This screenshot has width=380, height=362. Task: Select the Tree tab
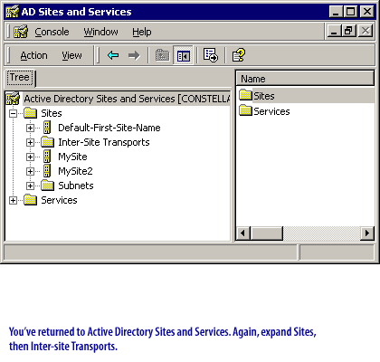(20, 78)
